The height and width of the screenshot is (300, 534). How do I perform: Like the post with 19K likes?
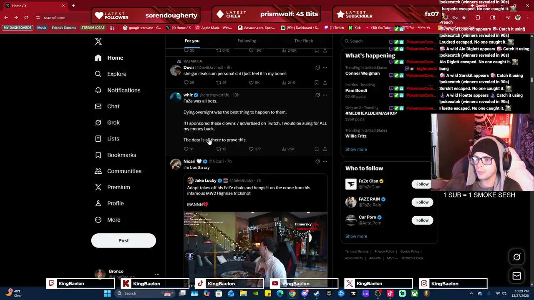click(x=254, y=50)
